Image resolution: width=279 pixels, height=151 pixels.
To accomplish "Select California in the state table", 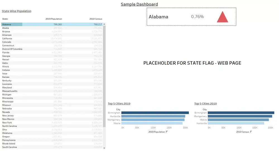I will pos(52,38).
